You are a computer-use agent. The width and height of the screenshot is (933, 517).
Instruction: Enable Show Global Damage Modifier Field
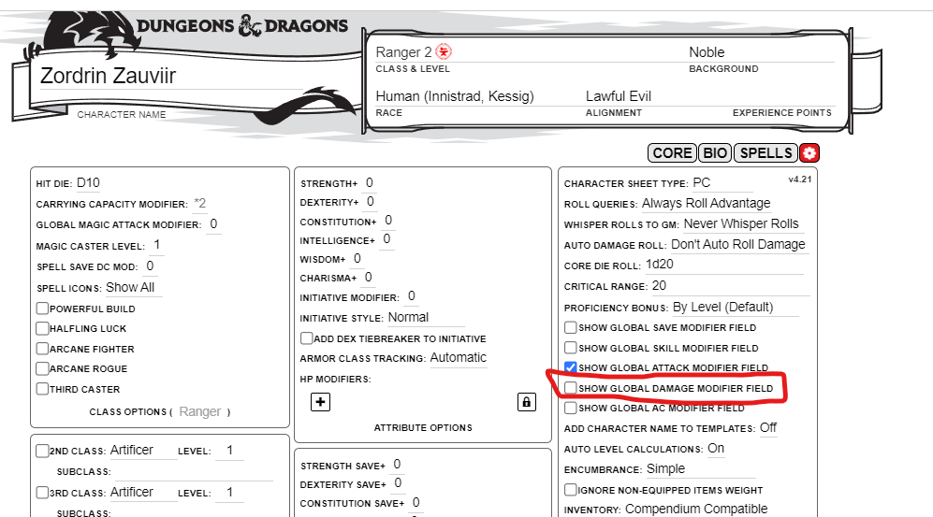tap(571, 388)
